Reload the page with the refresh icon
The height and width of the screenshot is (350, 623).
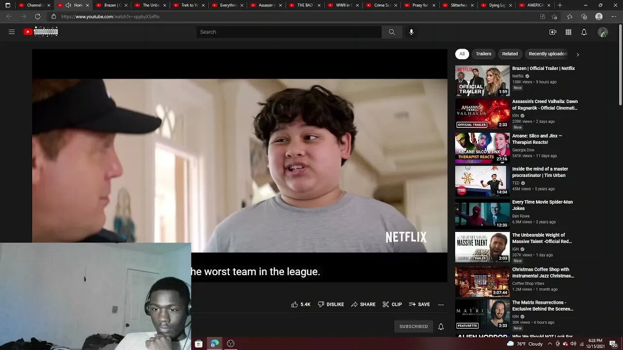point(37,17)
